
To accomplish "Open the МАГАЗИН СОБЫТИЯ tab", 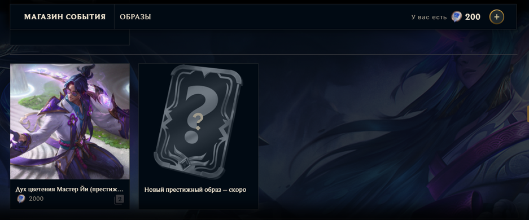I will tap(65, 17).
